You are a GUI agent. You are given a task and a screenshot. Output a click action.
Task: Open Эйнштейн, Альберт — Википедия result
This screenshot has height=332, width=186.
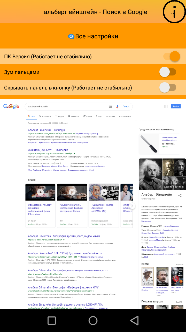point(48,150)
